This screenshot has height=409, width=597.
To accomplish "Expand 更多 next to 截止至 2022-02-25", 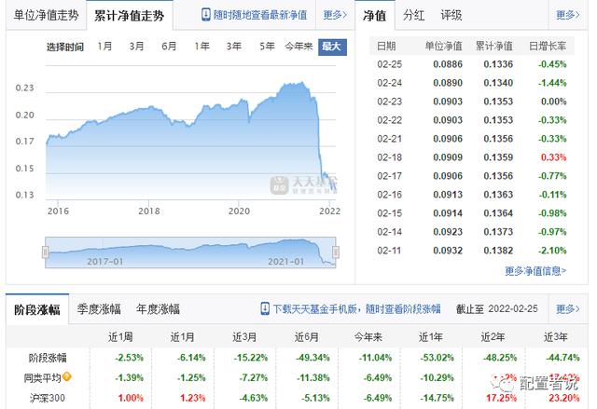I will (568, 308).
